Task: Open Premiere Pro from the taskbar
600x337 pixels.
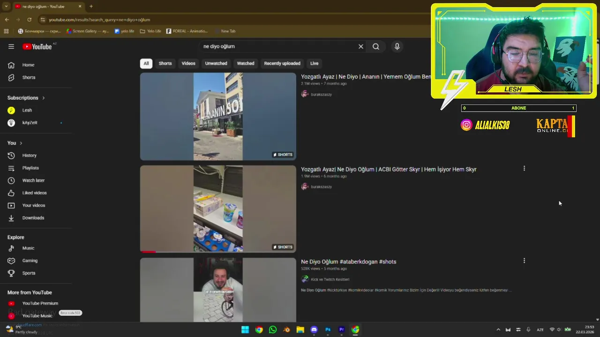Action: tap(342, 330)
